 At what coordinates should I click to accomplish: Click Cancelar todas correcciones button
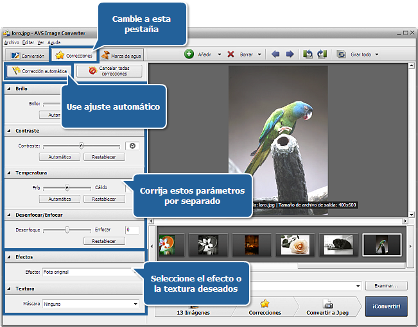click(x=109, y=71)
